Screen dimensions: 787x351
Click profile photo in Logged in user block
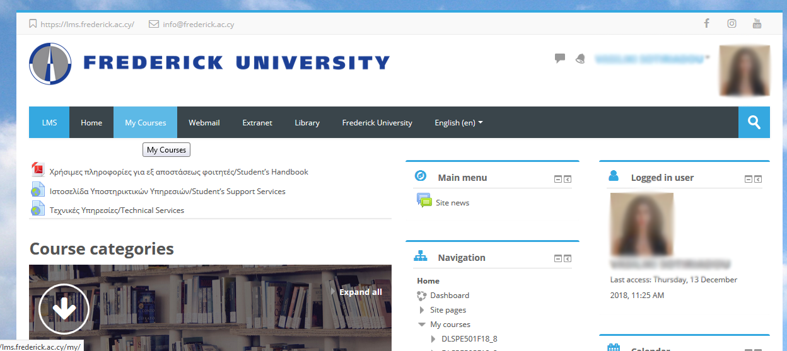642,224
